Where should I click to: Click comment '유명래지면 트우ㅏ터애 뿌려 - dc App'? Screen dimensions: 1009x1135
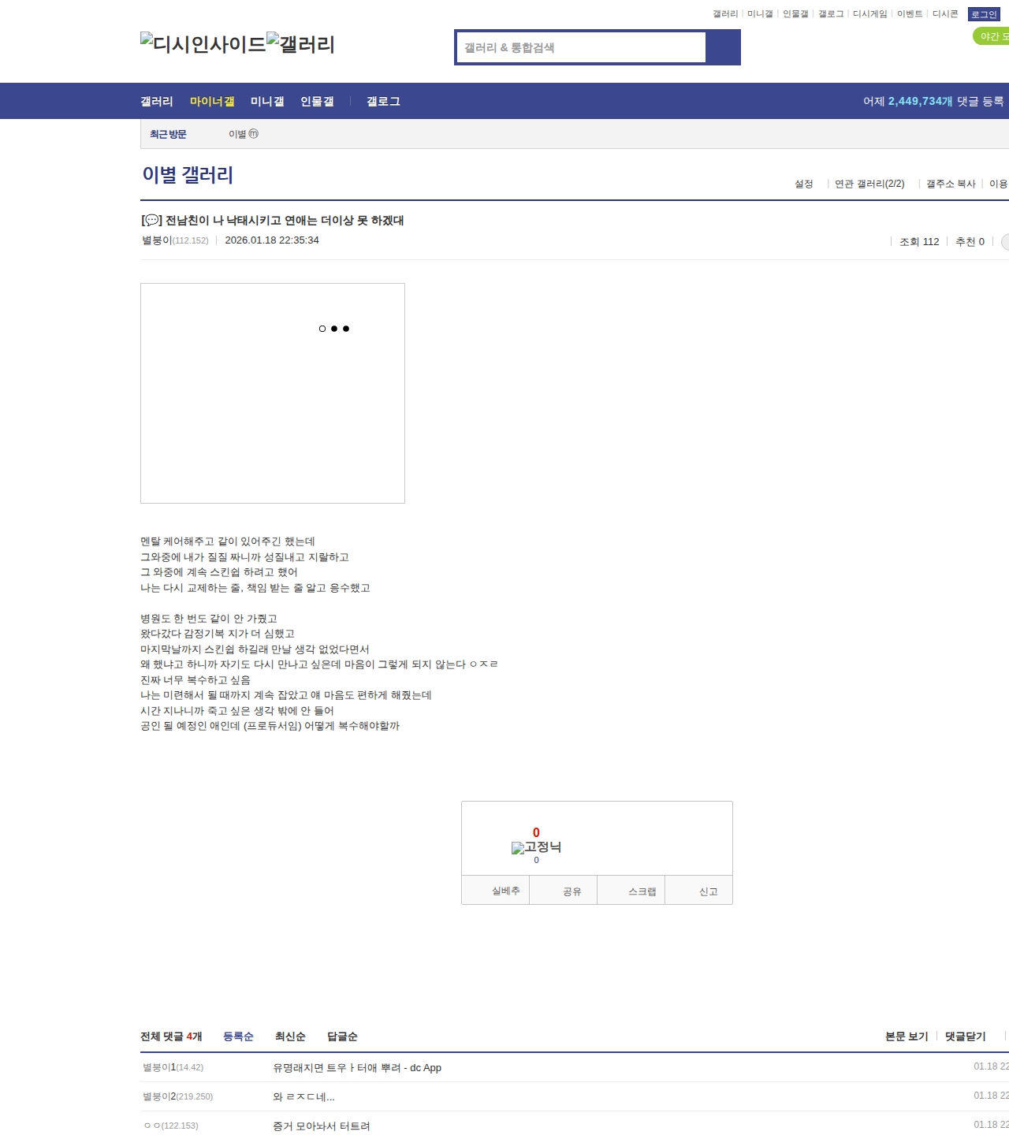pyautogui.click(x=357, y=1068)
